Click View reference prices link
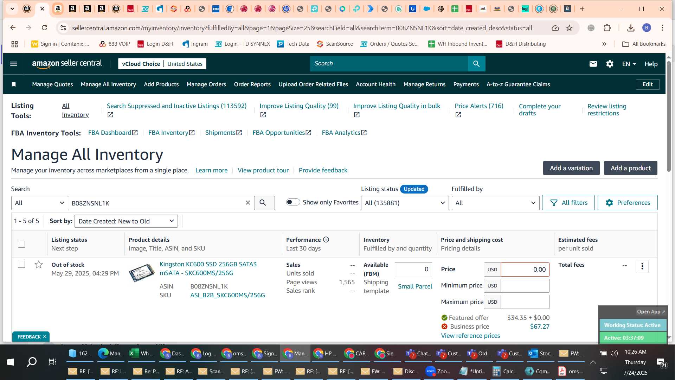The height and width of the screenshot is (380, 675). point(470,336)
